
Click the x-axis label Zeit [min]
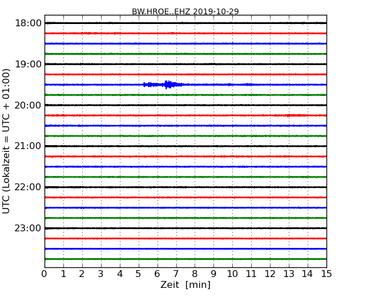[185, 284]
